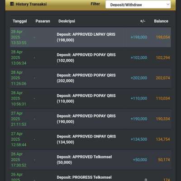Click the filter dropdown chevron arrow
181x181 pixels.
[x=168, y=5]
